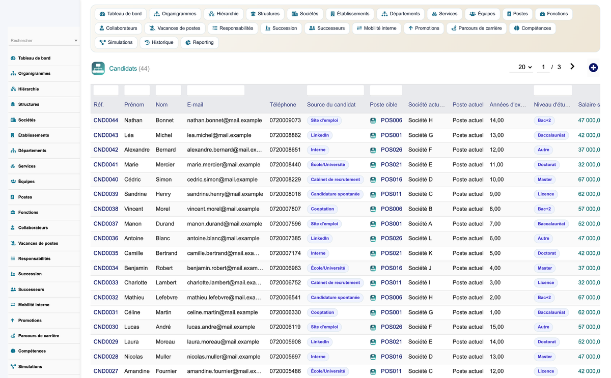Open POS016 link in CND0040 row
This screenshot has height=378, width=611.
(392, 180)
